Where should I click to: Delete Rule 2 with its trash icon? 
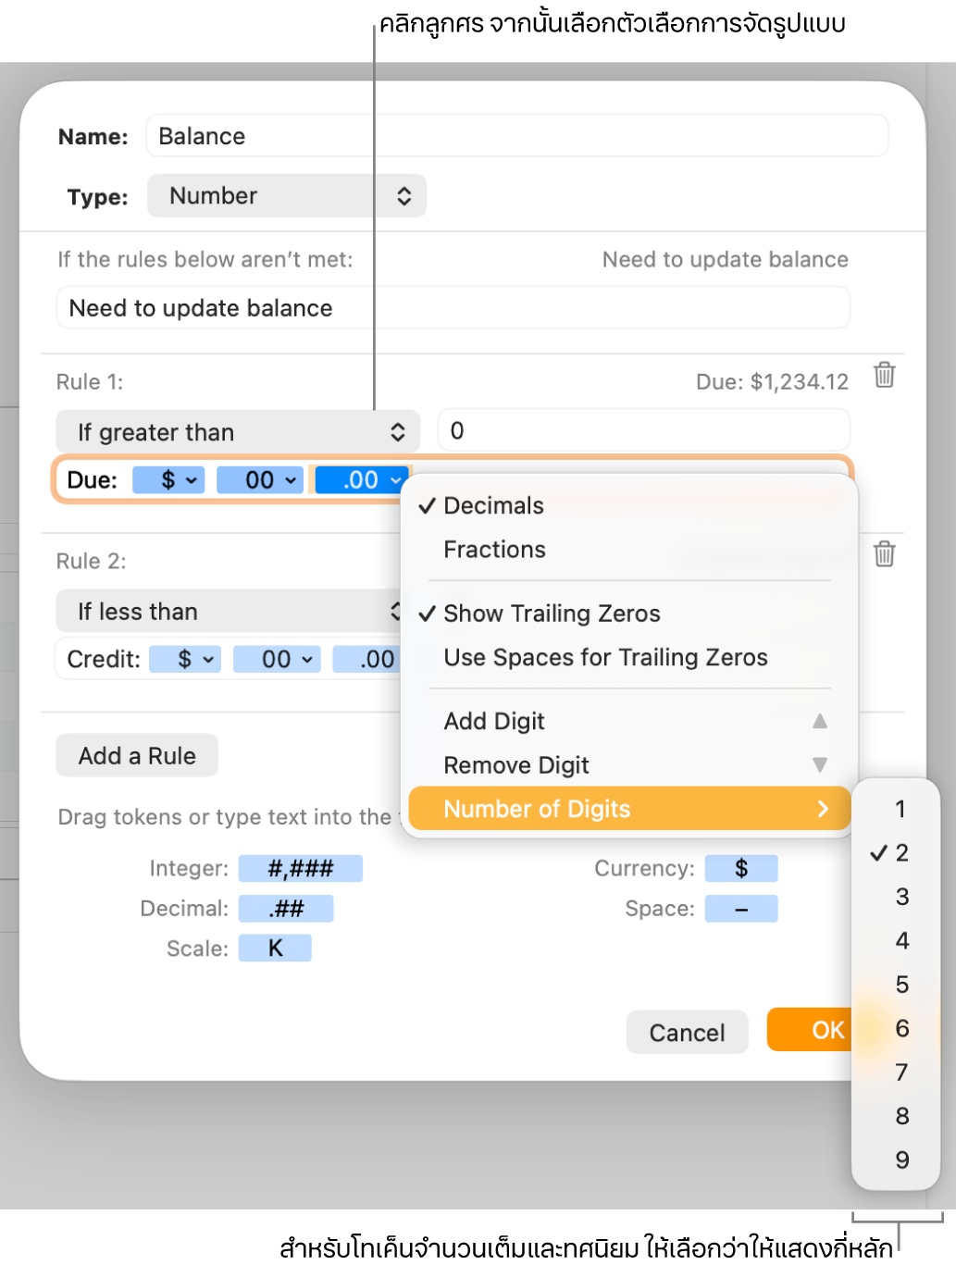[x=884, y=554]
